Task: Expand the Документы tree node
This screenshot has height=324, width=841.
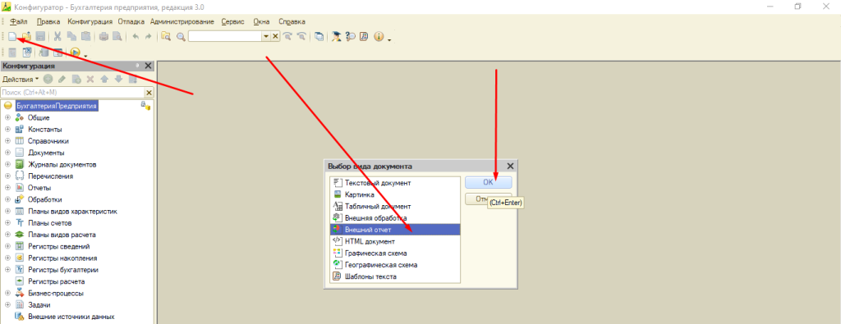Action: pos(7,153)
